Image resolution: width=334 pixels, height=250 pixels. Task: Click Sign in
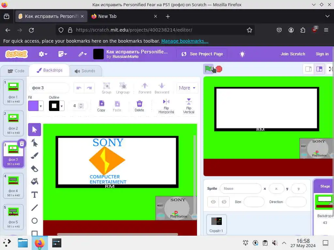322,54
